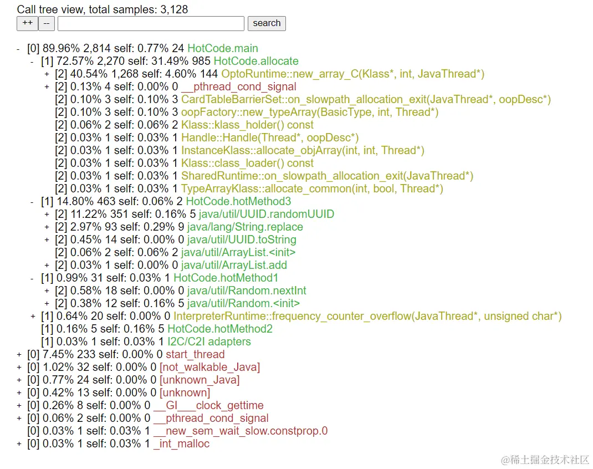The width and height of the screenshot is (593, 469).
Task: Select HotCode.hotMethod1 method name
Action: coord(226,278)
